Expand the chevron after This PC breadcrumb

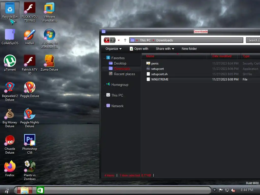click(x=154, y=40)
